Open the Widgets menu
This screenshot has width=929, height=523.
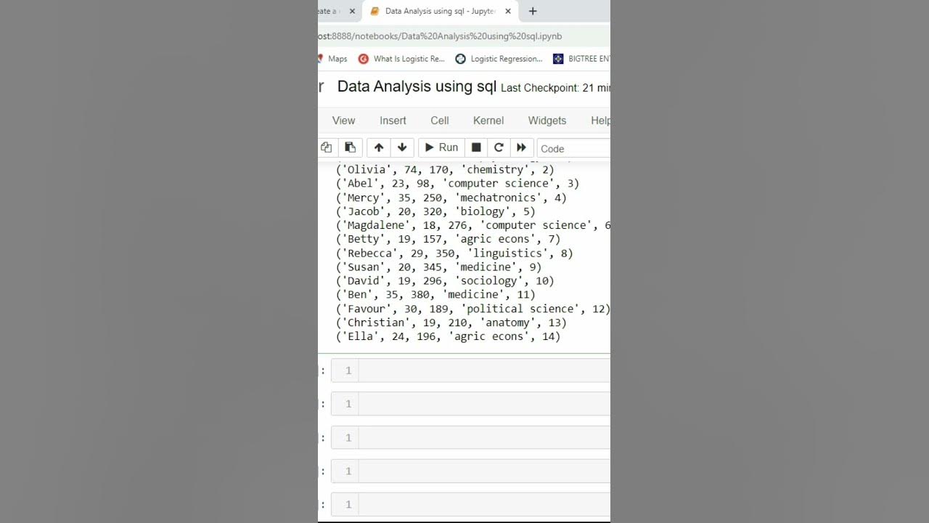pos(547,121)
